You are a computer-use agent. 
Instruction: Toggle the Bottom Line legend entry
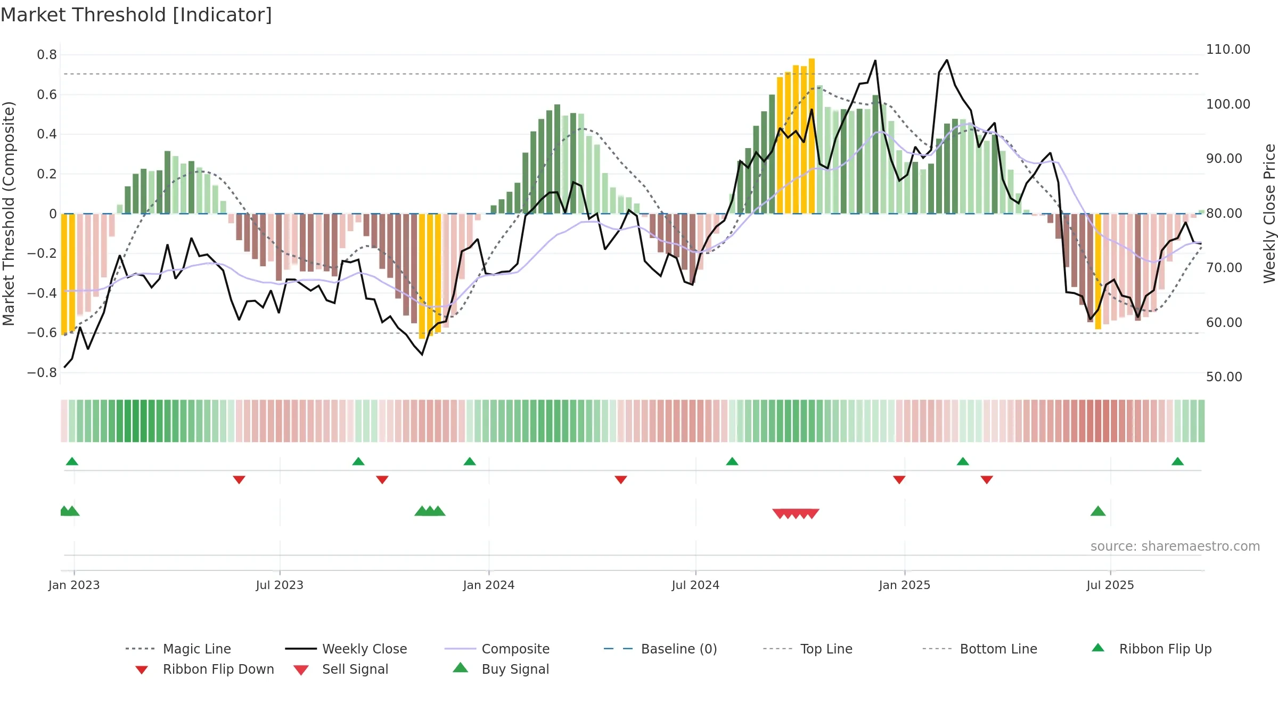click(980, 649)
